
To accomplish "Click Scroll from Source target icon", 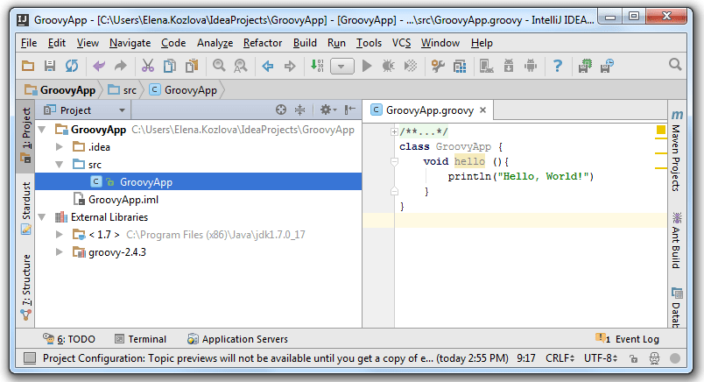I will [x=280, y=110].
